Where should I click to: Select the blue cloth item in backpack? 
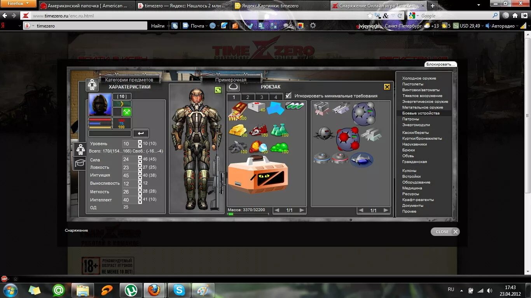(x=276, y=108)
